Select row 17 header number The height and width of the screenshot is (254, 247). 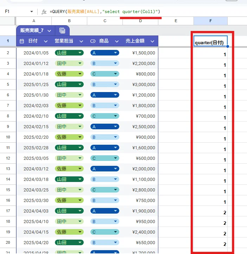coord(8,211)
